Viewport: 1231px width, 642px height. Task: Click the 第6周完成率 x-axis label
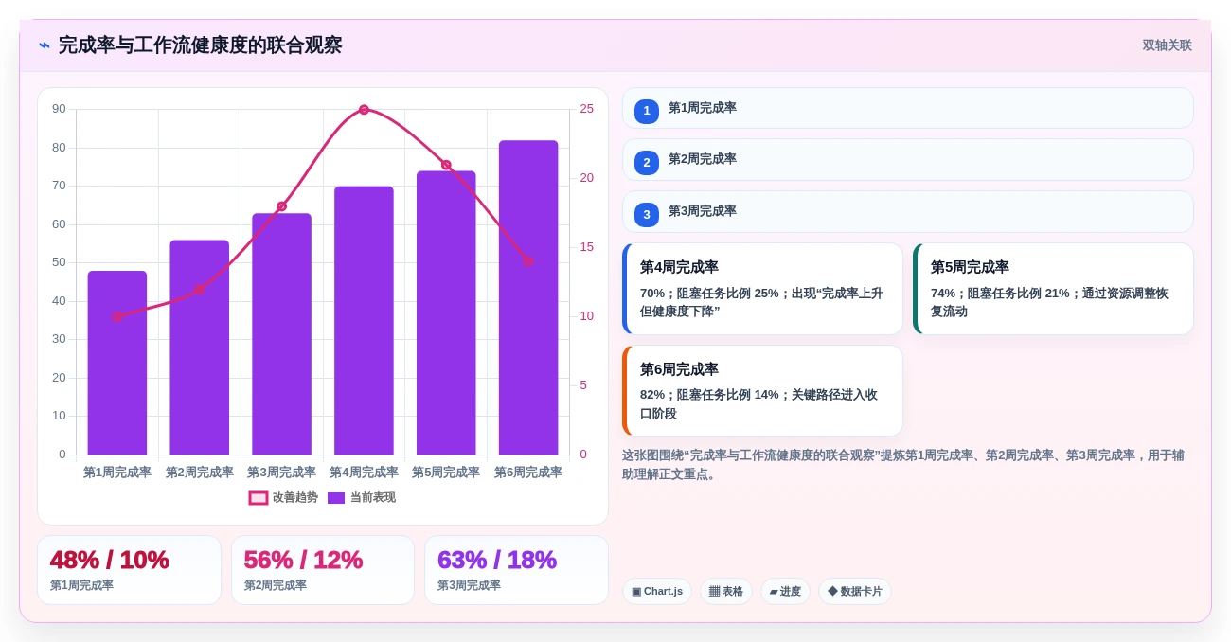point(528,472)
